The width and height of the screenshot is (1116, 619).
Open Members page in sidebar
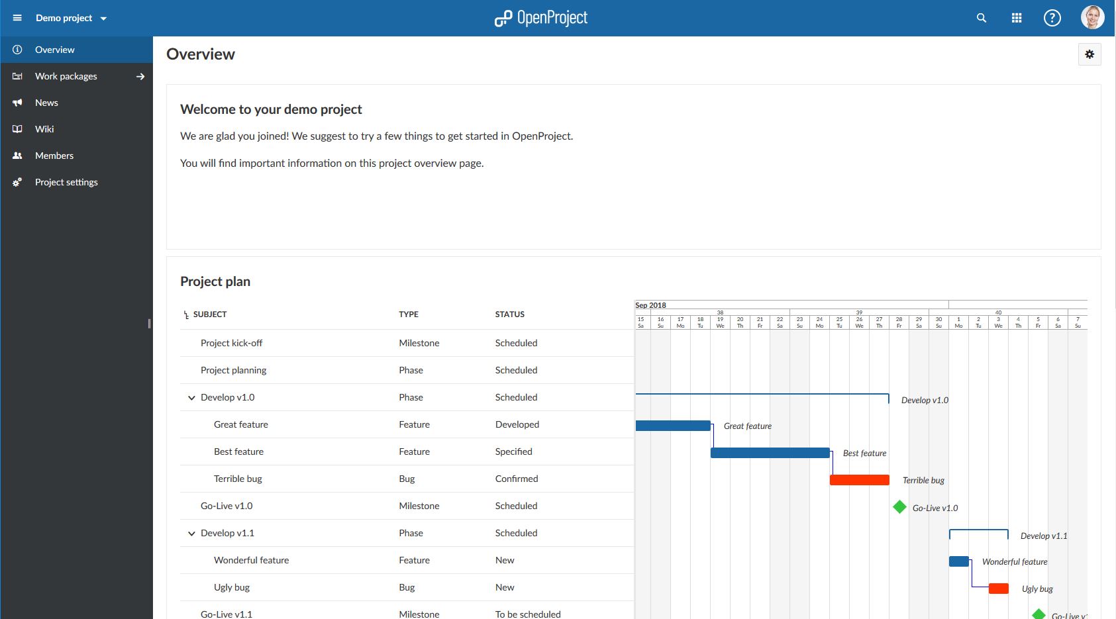(54, 156)
